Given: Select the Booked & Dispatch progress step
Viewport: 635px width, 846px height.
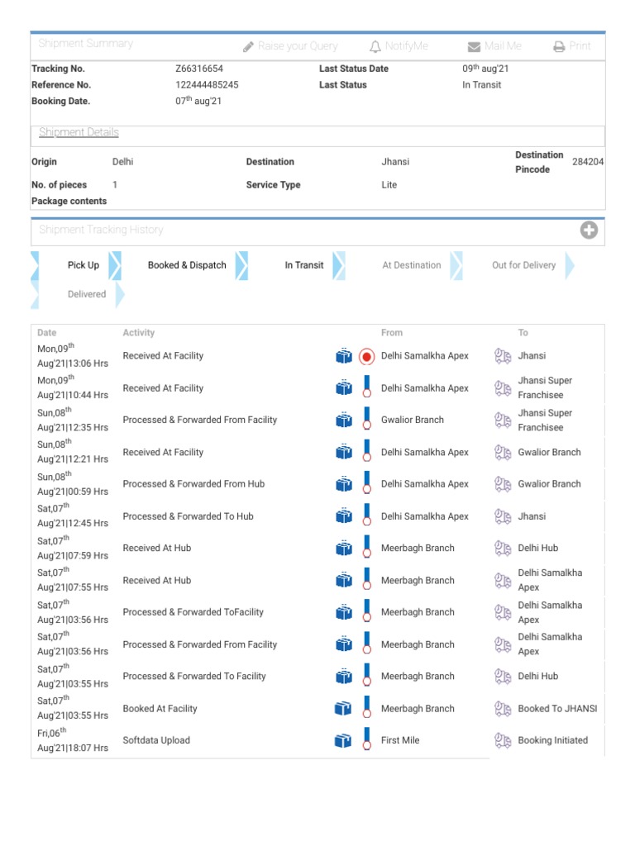Looking at the screenshot, I should (x=187, y=265).
